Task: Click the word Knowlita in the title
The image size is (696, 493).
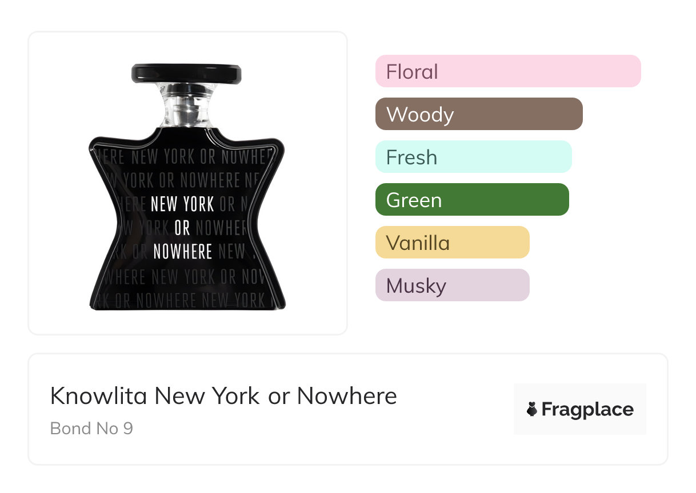Action: tap(99, 395)
